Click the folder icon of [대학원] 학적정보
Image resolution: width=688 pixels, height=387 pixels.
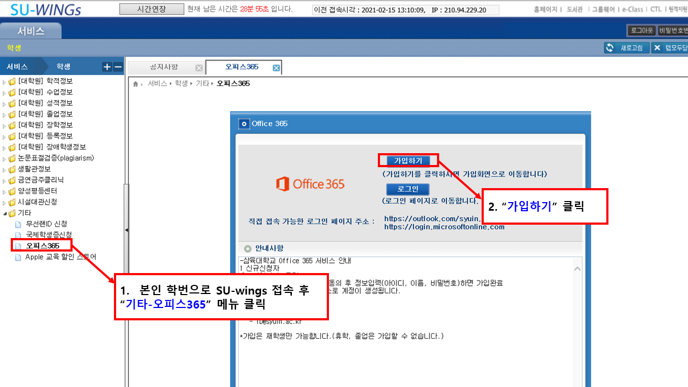(x=12, y=82)
